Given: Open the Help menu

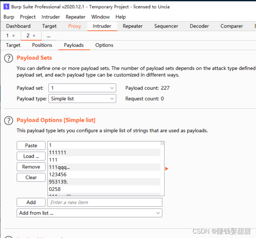Looking at the screenshot, I should click(121, 17).
